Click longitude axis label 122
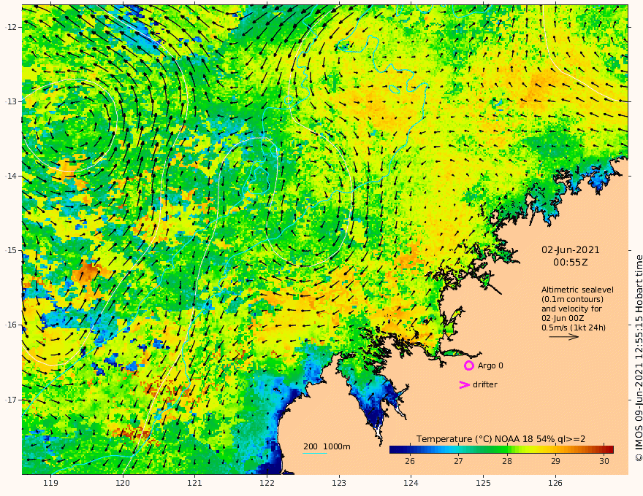The height and width of the screenshot is (496, 643). [267, 483]
